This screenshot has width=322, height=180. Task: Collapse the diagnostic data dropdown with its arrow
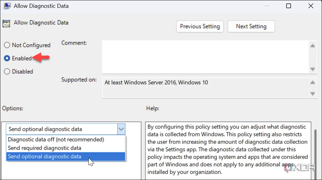[121, 129]
